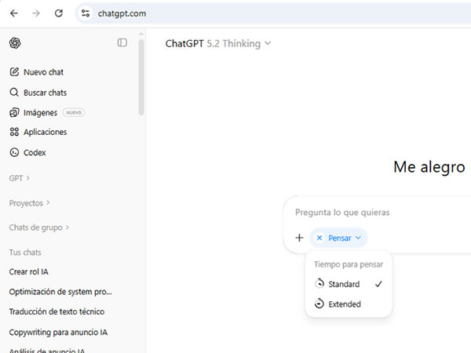Open chat Traducción de texto técnico

click(58, 311)
